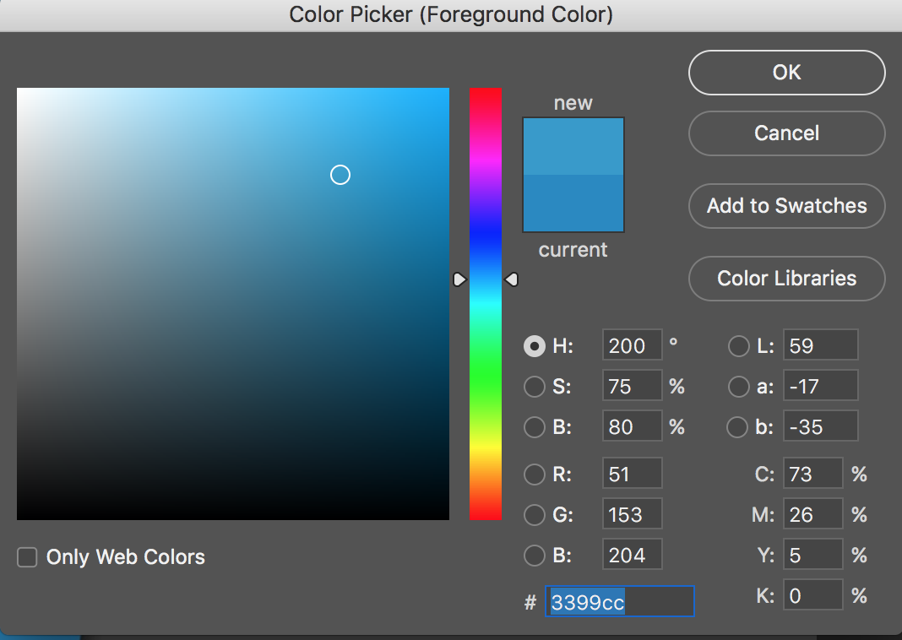Select the R red radio button
Screen dimensions: 902x640
(534, 475)
